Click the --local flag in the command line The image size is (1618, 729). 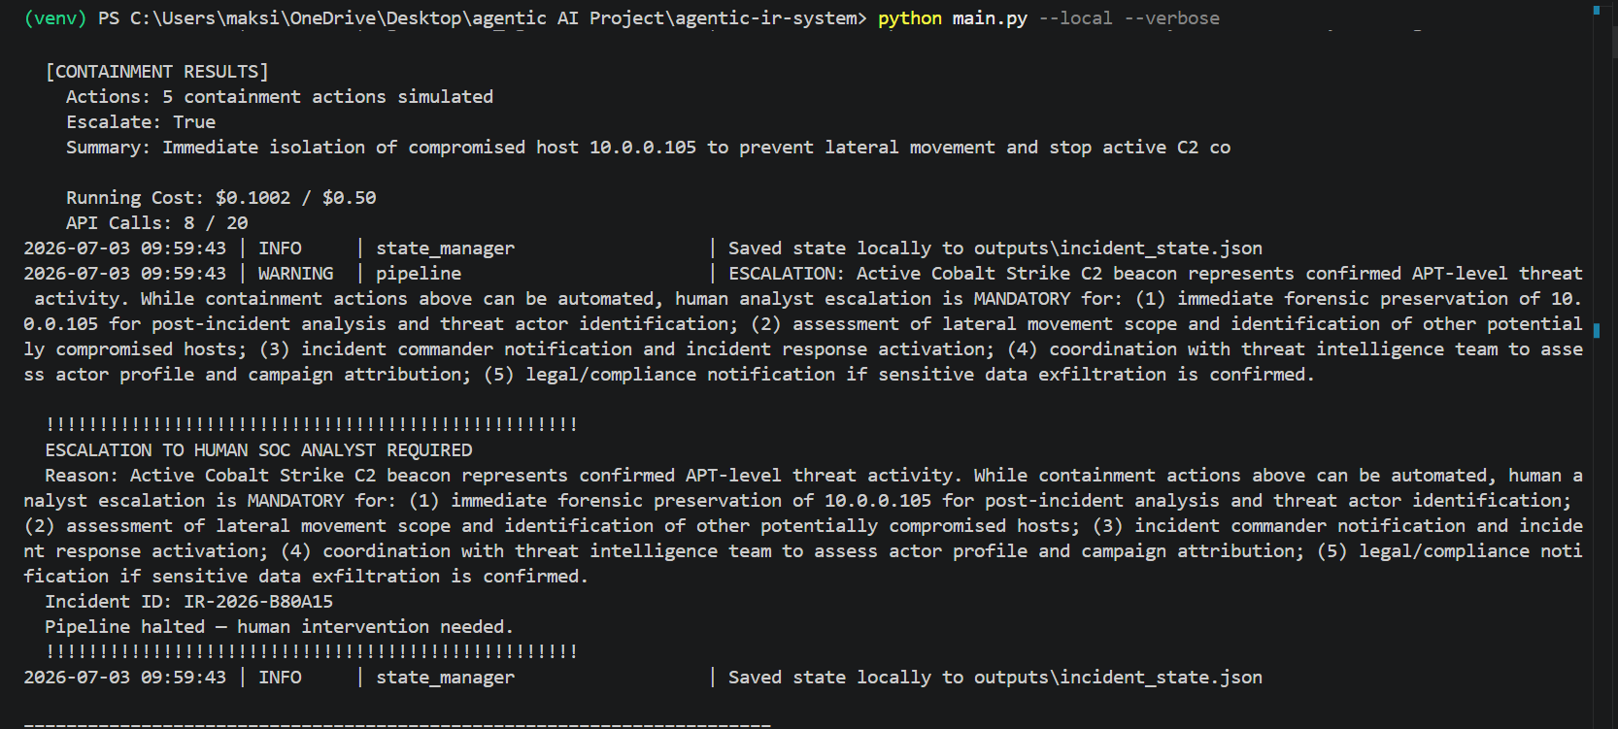point(1075,18)
